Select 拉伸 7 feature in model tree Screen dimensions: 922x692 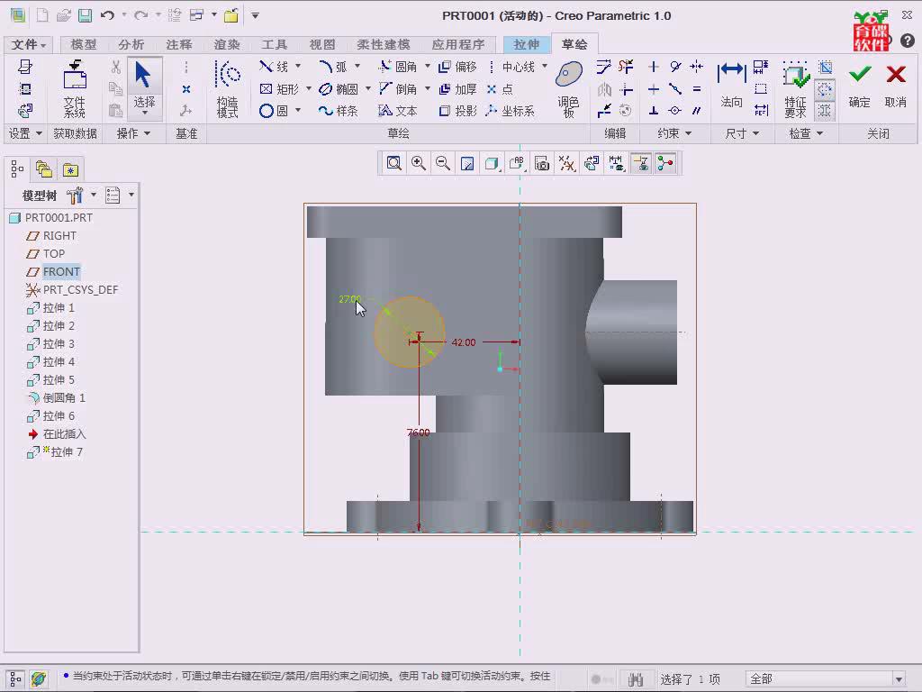55,452
